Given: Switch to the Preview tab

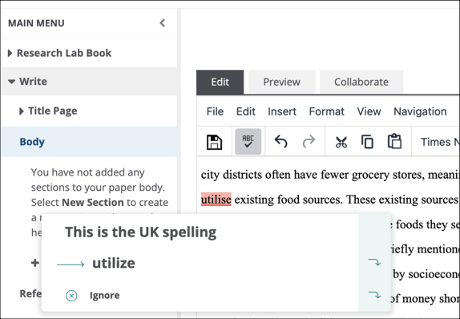Looking at the screenshot, I should point(281,82).
